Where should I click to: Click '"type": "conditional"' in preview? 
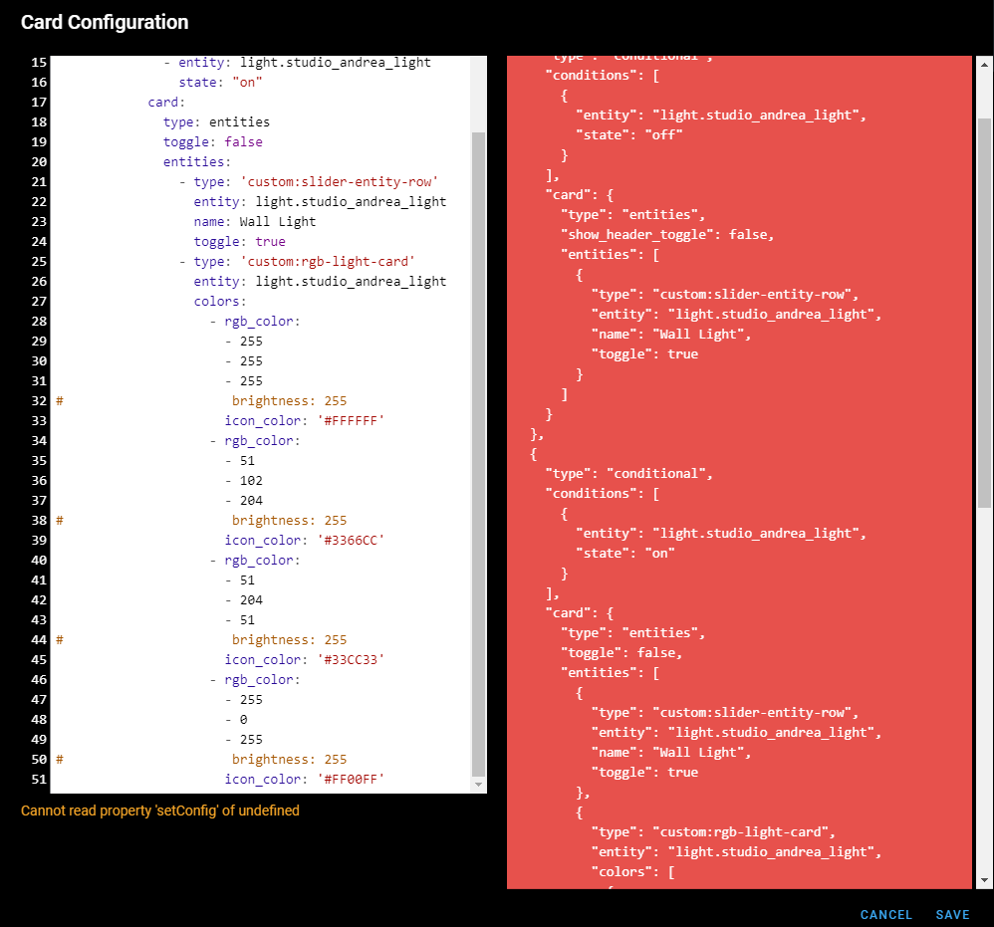pos(628,473)
